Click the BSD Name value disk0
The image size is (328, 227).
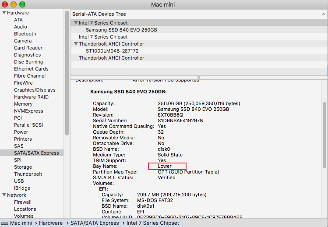coord(164,149)
